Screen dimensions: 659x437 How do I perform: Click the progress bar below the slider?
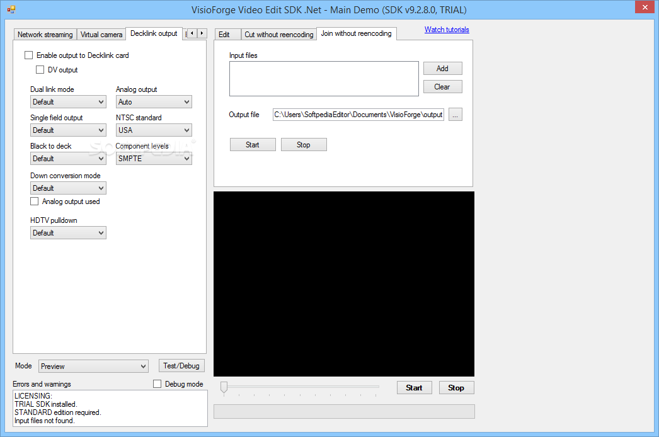(x=344, y=412)
